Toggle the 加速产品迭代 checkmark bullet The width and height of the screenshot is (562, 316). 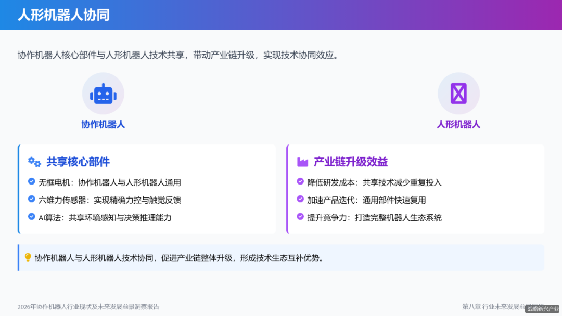(x=299, y=200)
